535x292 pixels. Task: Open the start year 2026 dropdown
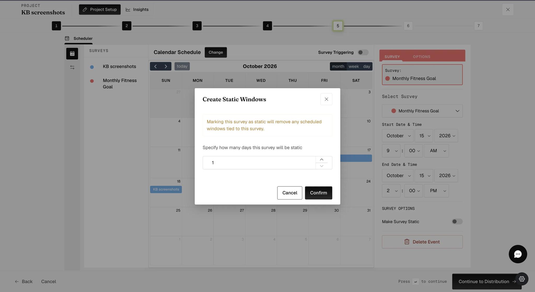click(446, 136)
